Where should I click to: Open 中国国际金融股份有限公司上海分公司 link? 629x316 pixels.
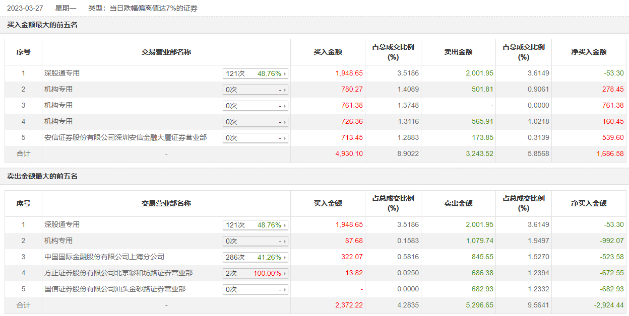pos(104,257)
